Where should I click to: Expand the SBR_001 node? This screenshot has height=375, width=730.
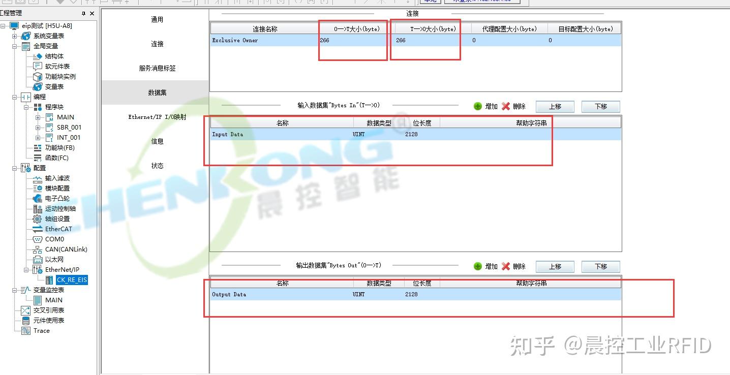[38, 128]
